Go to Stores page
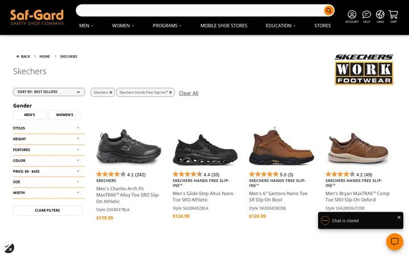The image size is (409, 256). point(323,26)
